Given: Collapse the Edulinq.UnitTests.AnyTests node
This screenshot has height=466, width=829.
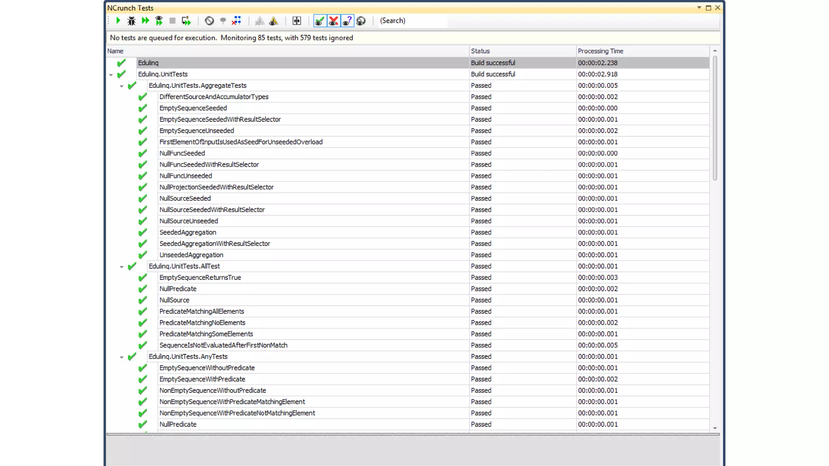Looking at the screenshot, I should pyautogui.click(x=121, y=357).
